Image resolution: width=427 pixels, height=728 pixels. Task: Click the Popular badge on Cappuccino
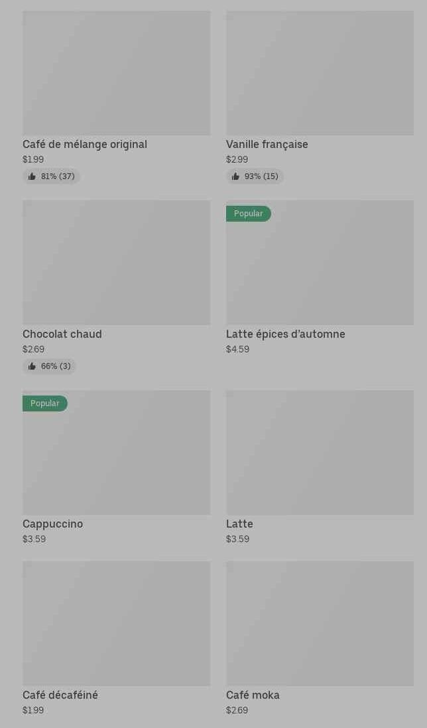point(44,403)
